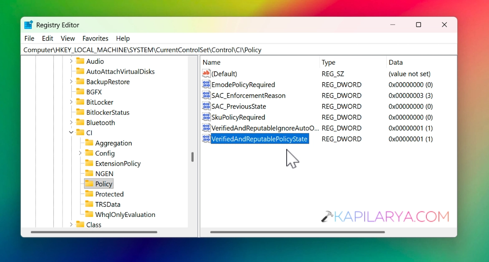Select the TRSData key label
Image resolution: width=489 pixels, height=262 pixels.
tap(108, 204)
